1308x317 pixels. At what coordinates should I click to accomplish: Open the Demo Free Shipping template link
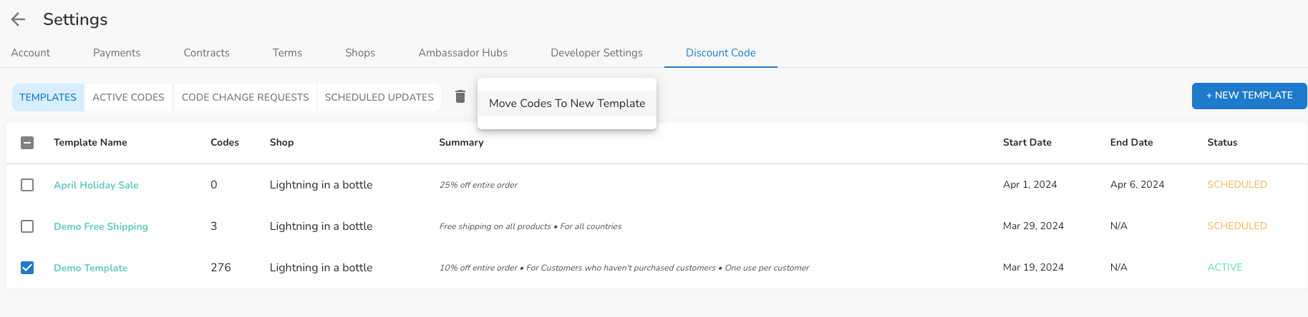101,226
